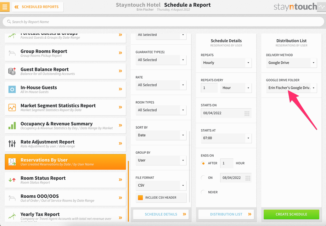Viewport: 326px width, 226px height.
Task: Click the Ends After hour count field
Action: pyautogui.click(x=227, y=163)
